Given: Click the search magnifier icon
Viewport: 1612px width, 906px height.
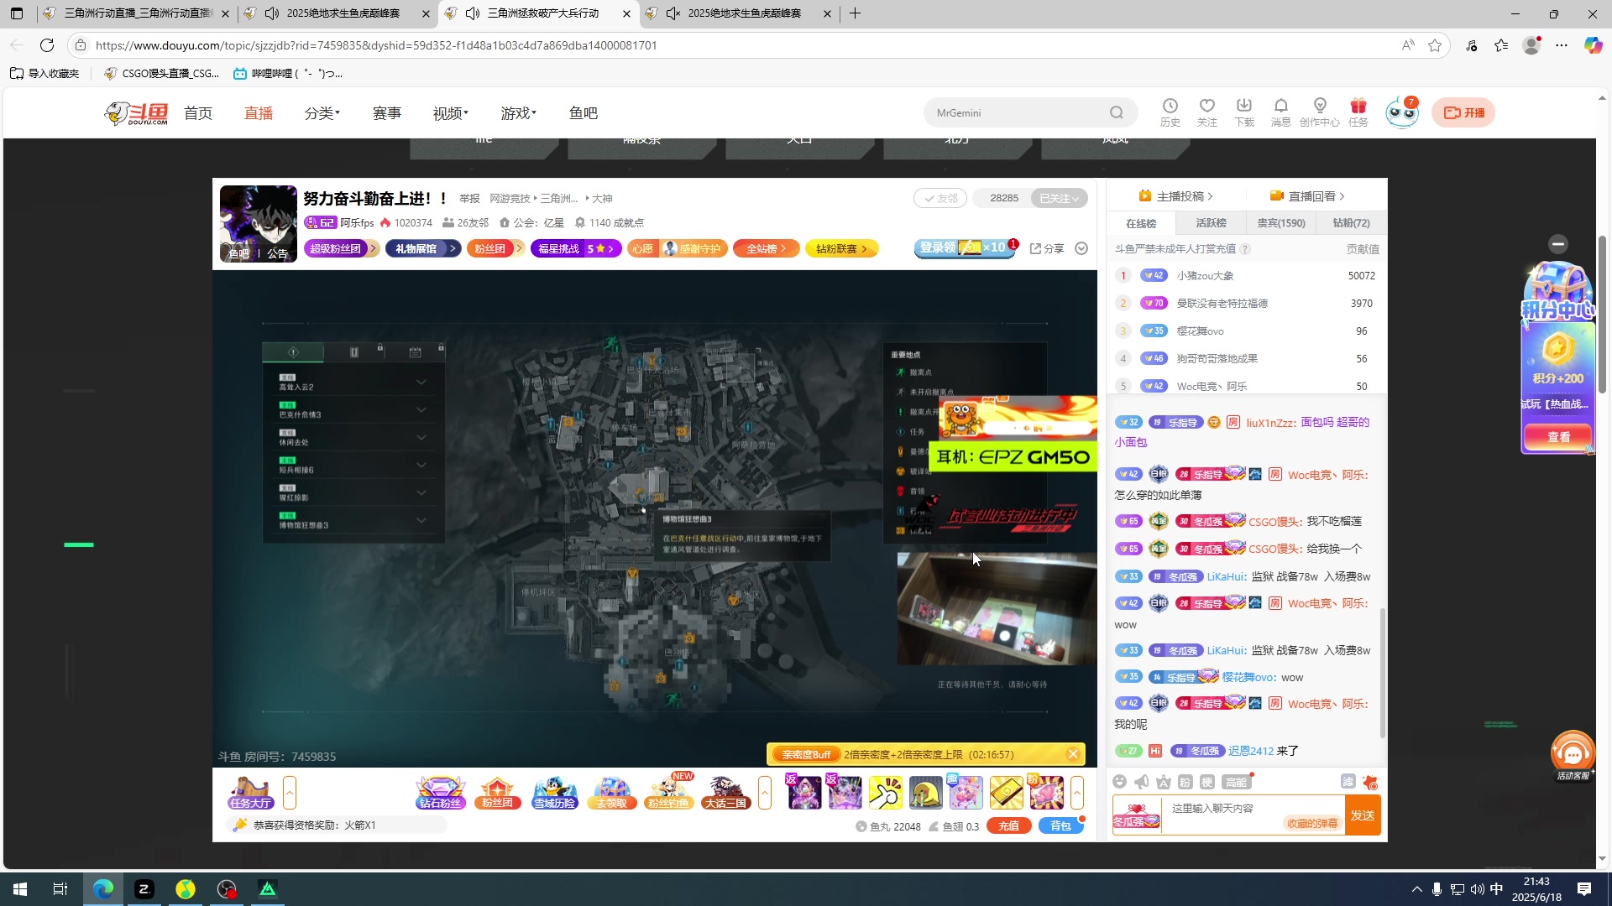Looking at the screenshot, I should 1116,112.
